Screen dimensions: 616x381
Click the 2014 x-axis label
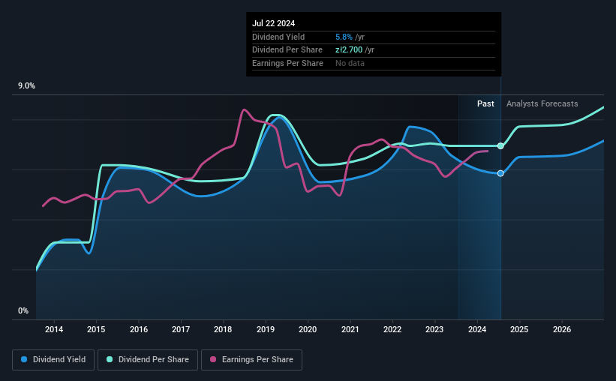coord(54,329)
